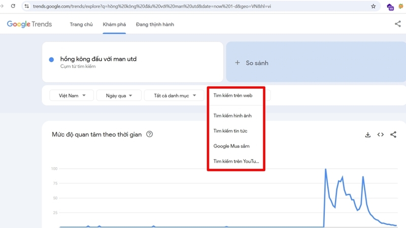Click the Cụm từ tìm kiếm label
The height and width of the screenshot is (228, 406).
[x=78, y=66]
